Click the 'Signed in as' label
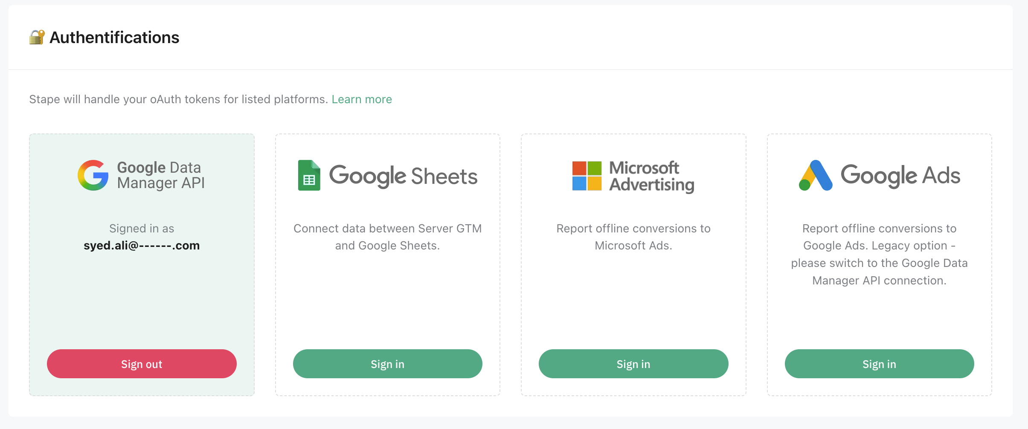The image size is (1028, 429). click(x=142, y=229)
